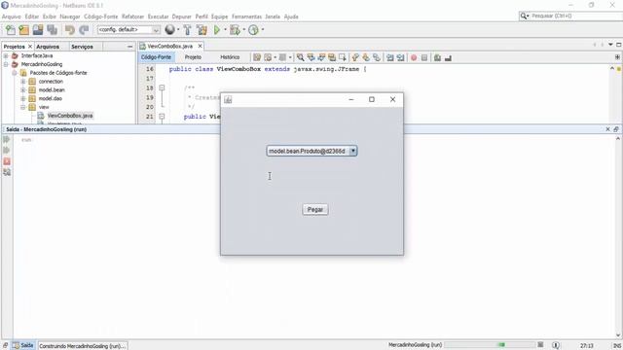
Task: Open the Refatorar menu
Action: pyautogui.click(x=132, y=17)
